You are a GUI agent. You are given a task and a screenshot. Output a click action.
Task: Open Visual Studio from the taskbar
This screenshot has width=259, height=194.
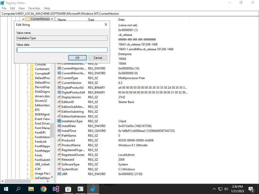56,189
